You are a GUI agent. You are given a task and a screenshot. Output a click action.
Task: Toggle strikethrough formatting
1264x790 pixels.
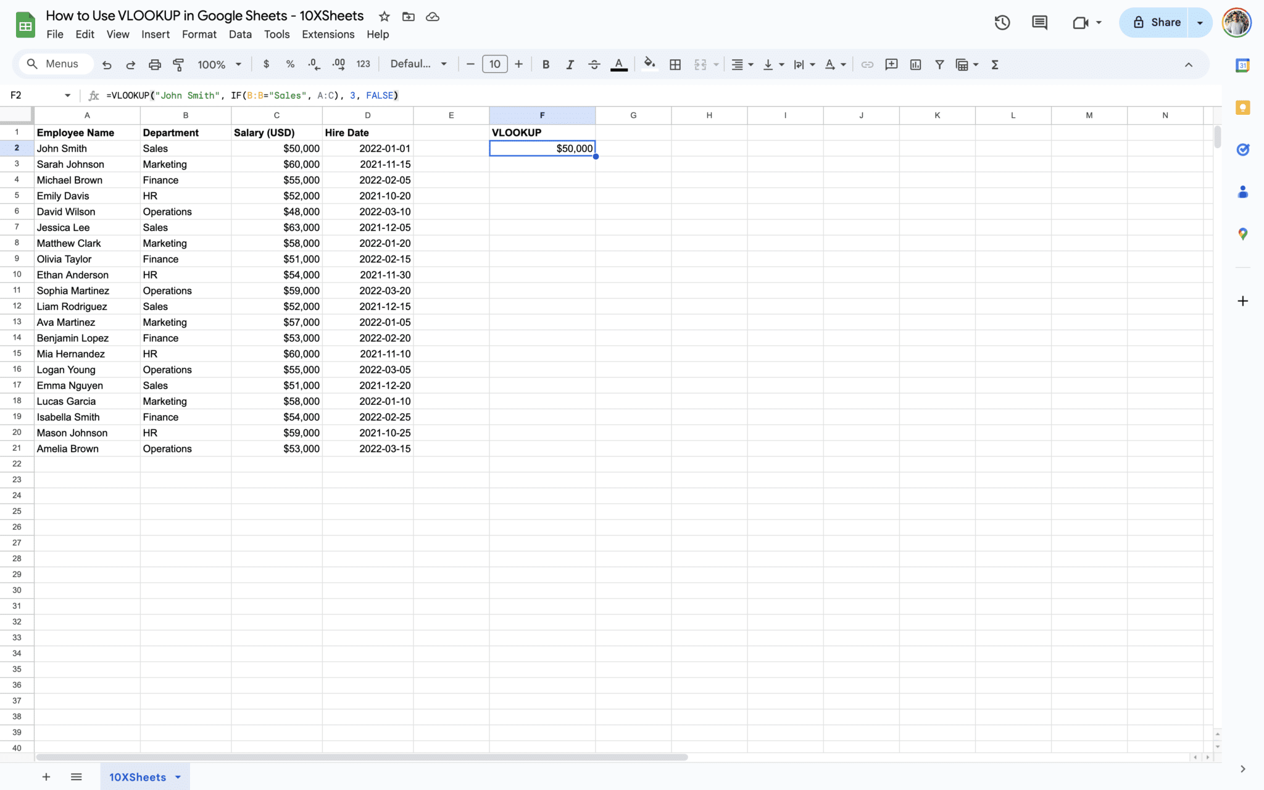pyautogui.click(x=594, y=64)
